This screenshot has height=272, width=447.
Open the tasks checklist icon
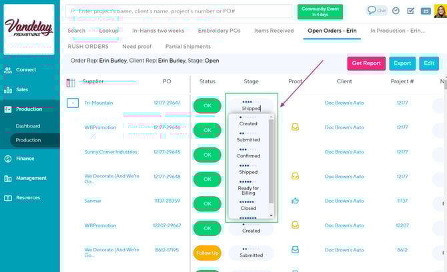410,11
